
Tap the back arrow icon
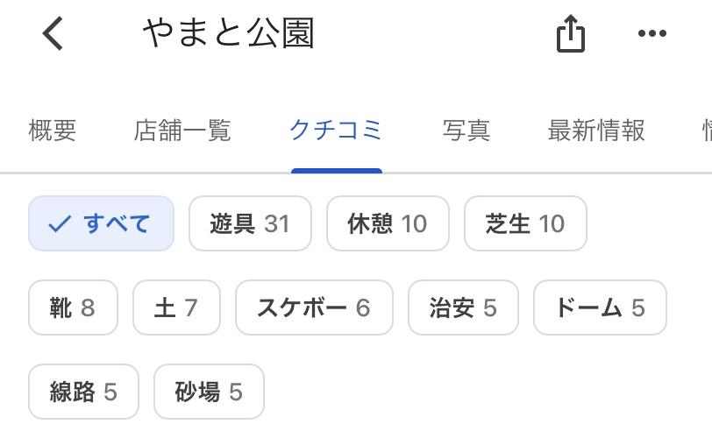53,34
